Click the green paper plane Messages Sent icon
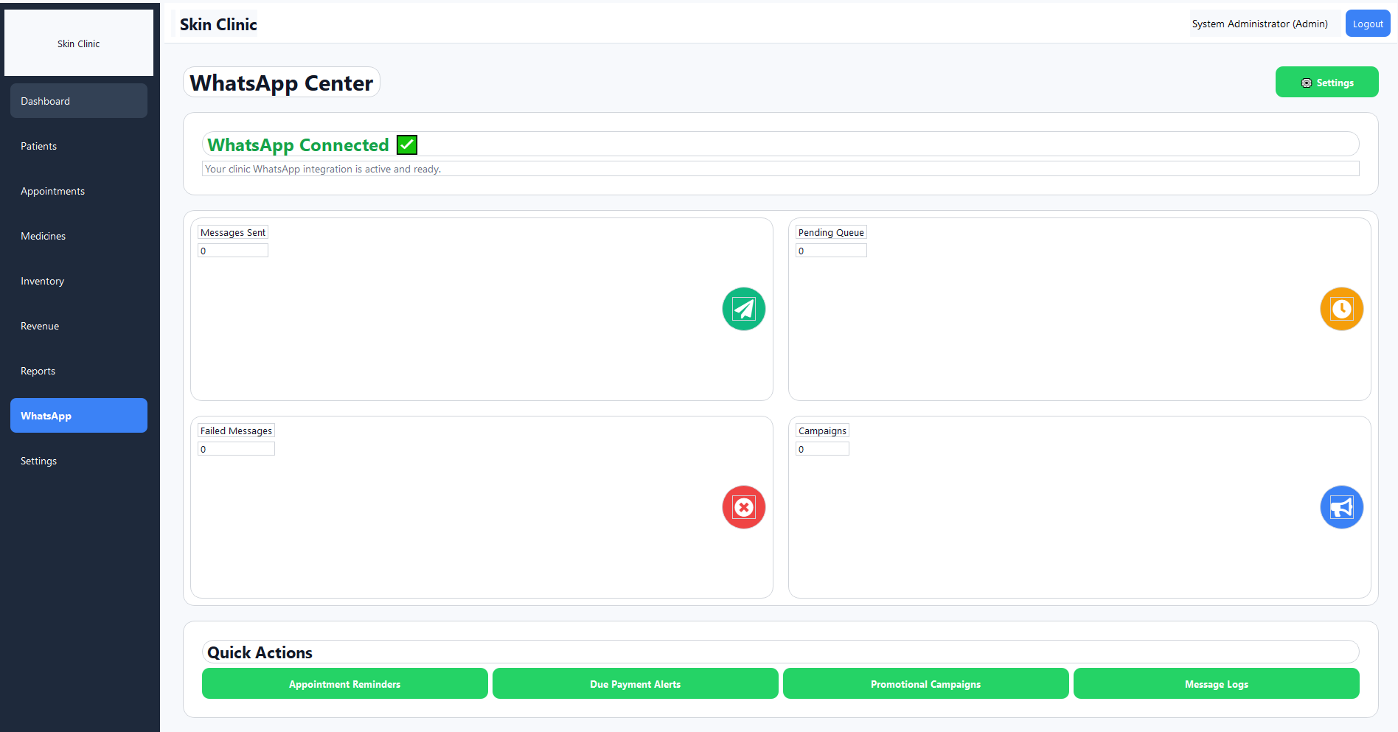This screenshot has height=732, width=1398. (743, 309)
